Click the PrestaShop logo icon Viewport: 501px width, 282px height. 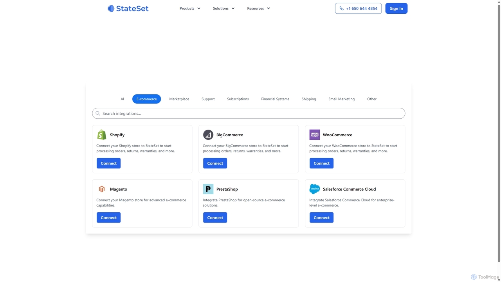point(208,189)
